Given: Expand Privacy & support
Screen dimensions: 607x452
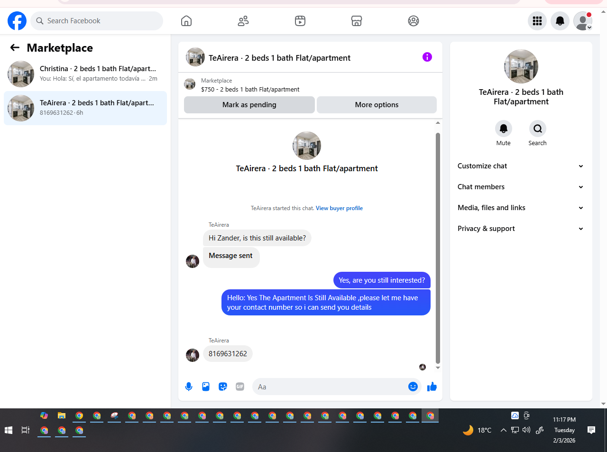Looking at the screenshot, I should click(521, 229).
